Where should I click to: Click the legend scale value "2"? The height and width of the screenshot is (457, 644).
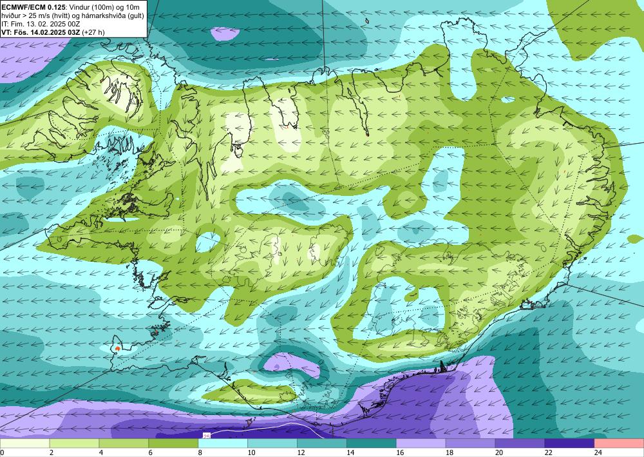(x=52, y=452)
